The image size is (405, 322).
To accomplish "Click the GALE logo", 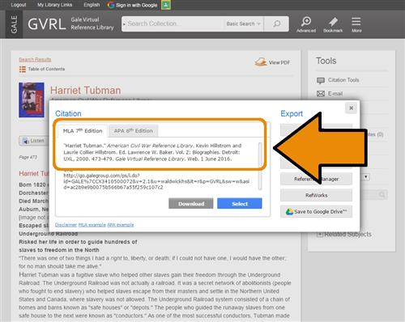I will (14, 24).
